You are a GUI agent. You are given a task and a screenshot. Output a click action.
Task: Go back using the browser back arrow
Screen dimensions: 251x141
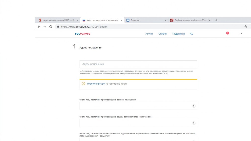[x=39, y=27]
